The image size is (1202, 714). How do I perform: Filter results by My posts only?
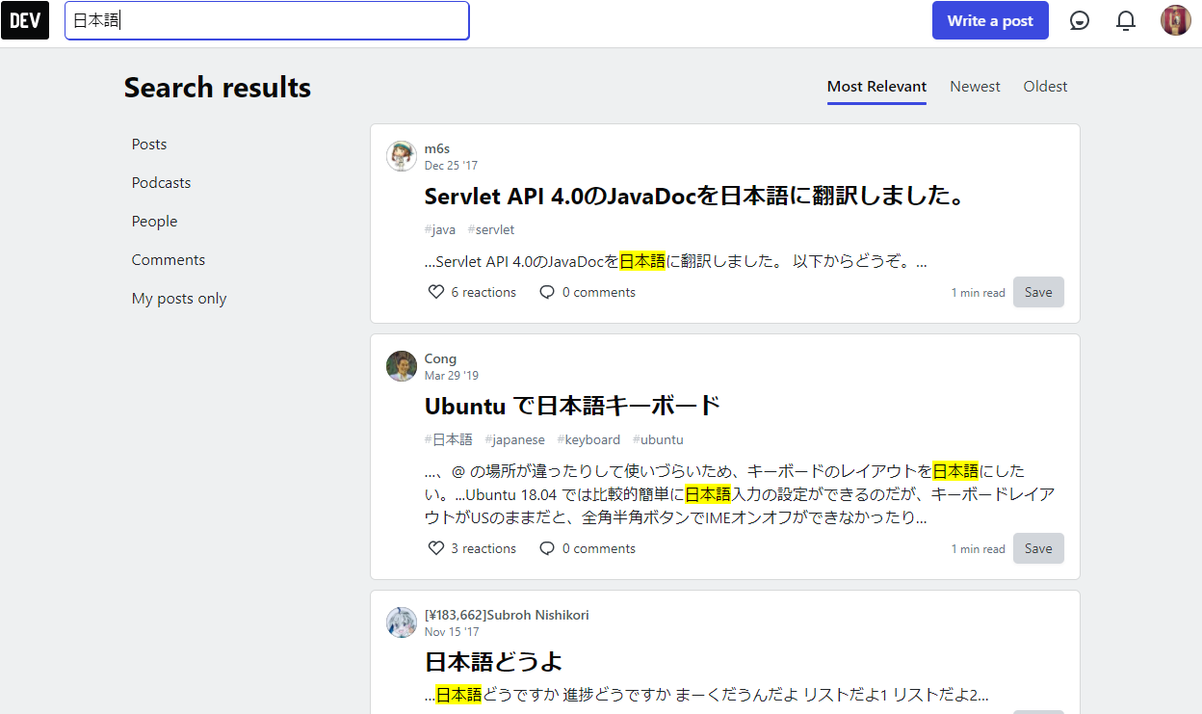point(179,299)
